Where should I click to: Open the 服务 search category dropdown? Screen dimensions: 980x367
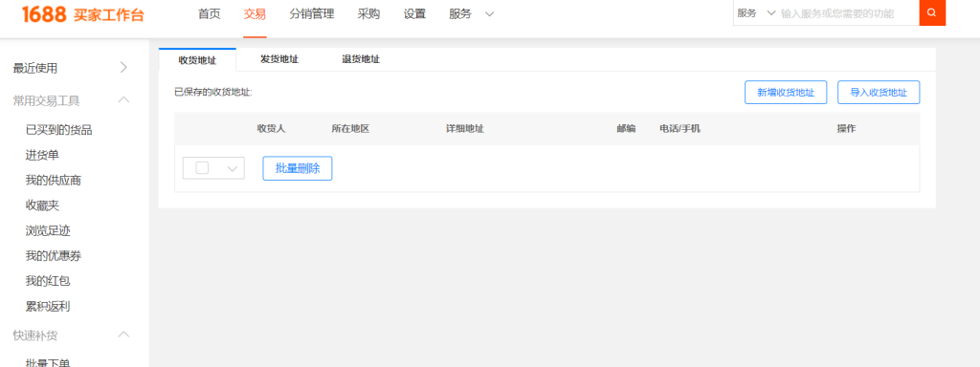tap(756, 13)
